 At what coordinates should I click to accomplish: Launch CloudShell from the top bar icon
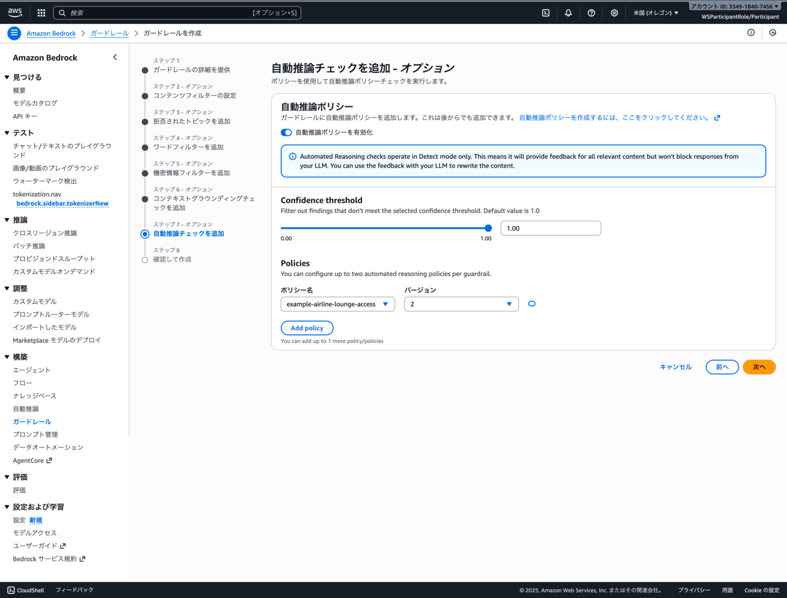click(545, 13)
